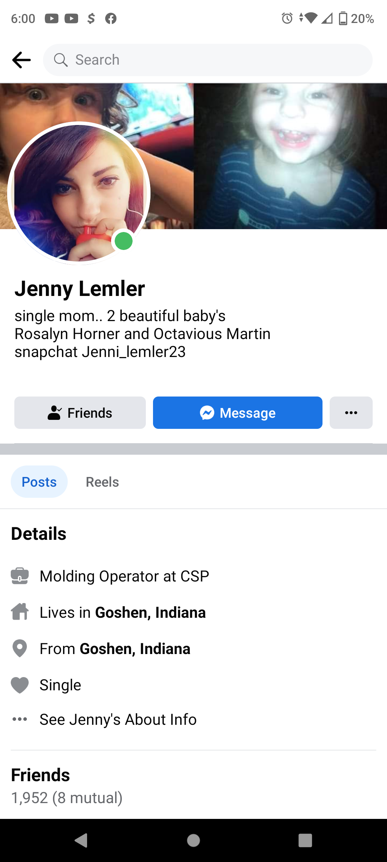Click the Search input field

[215, 60]
